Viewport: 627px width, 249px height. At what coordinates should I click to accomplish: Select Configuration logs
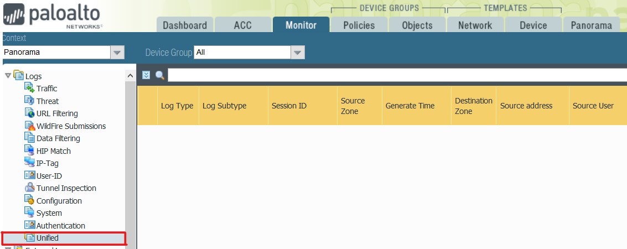point(59,201)
